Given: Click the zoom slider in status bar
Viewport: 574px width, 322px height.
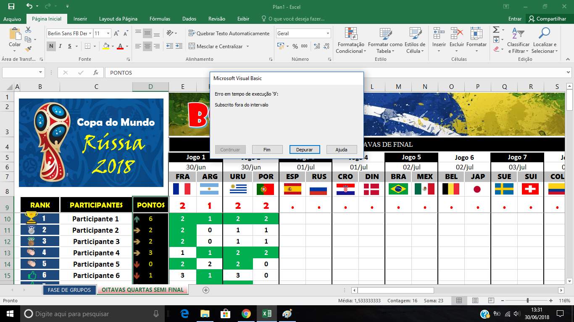Looking at the screenshot, I should [528, 301].
